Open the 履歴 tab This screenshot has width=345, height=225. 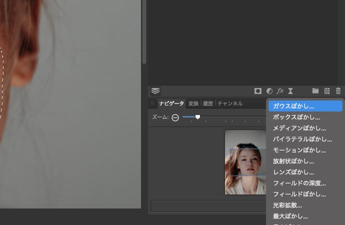coord(208,103)
